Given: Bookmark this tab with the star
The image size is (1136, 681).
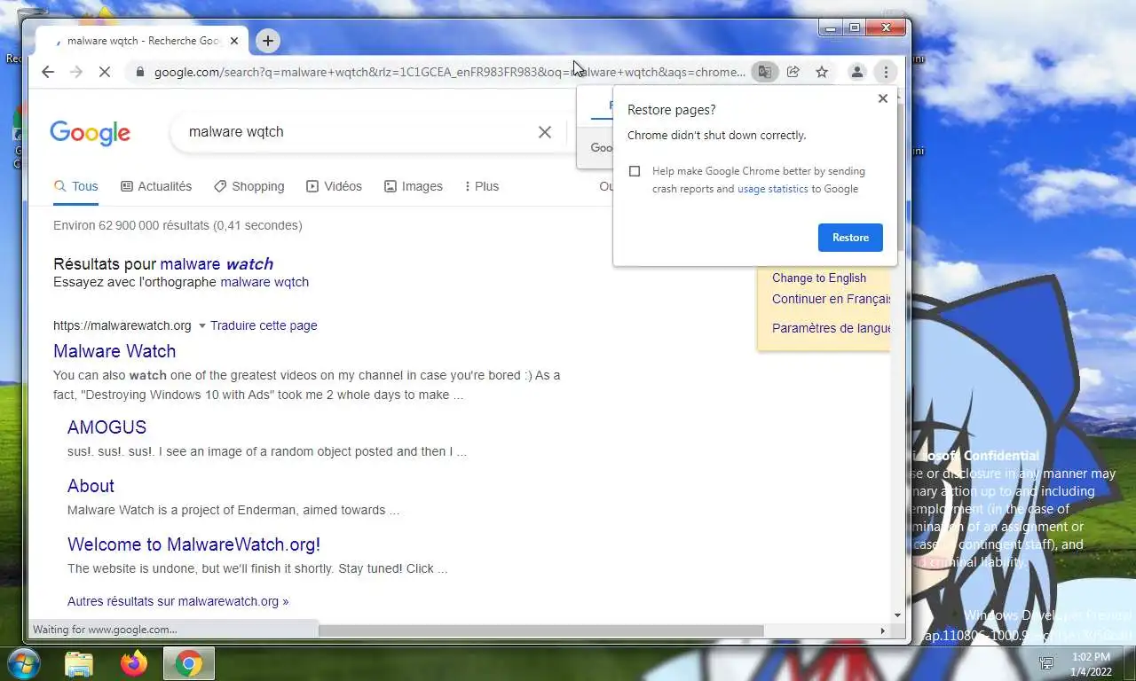Looking at the screenshot, I should pyautogui.click(x=822, y=72).
